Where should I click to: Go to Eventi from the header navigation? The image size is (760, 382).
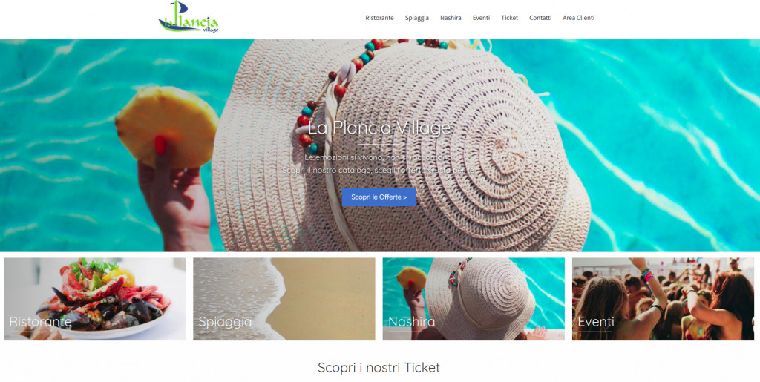481,18
